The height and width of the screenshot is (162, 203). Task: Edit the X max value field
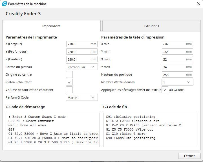tap(177, 59)
